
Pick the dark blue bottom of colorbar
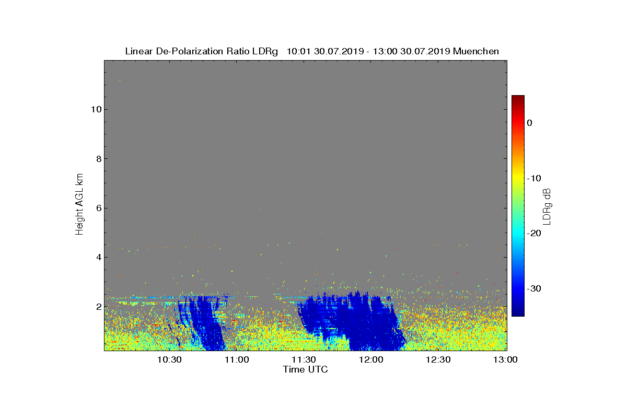pyautogui.click(x=518, y=312)
